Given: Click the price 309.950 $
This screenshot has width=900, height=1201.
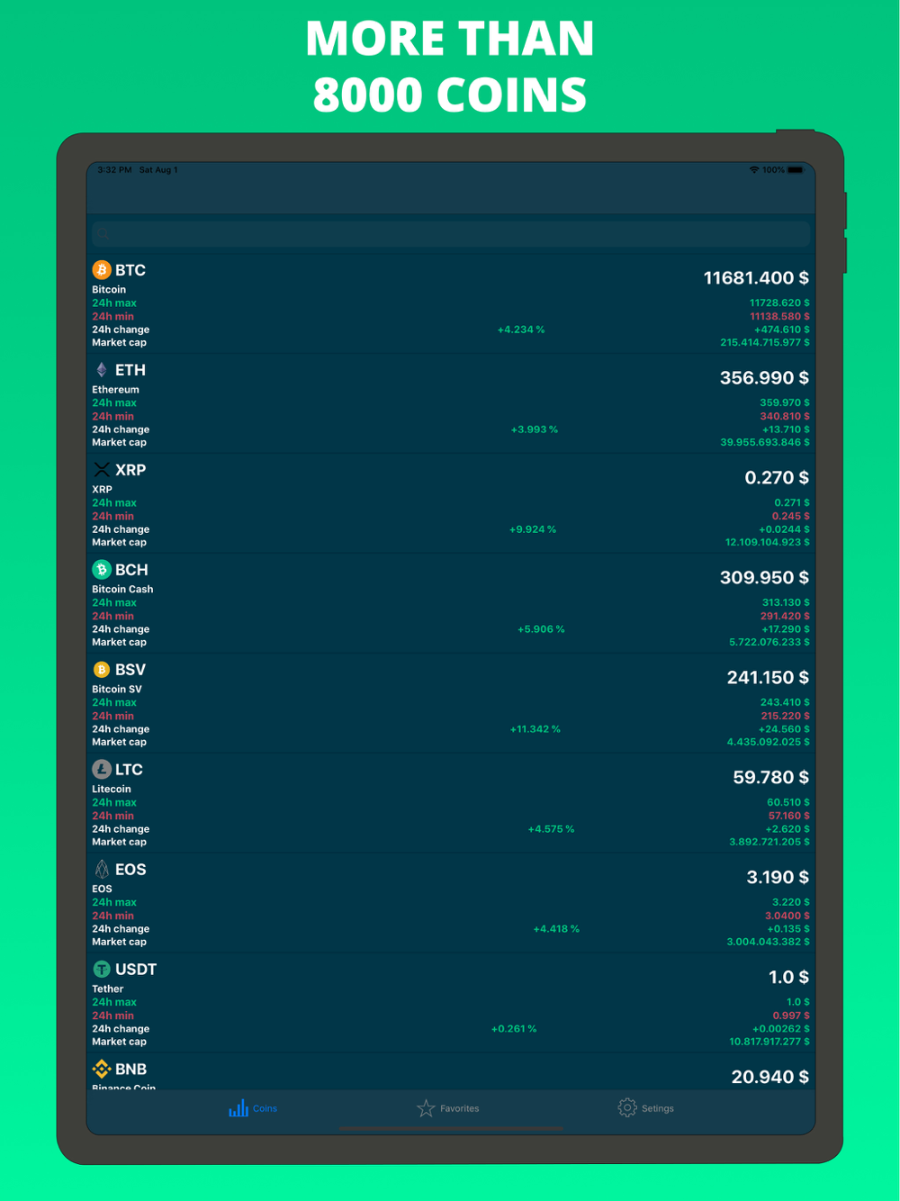Looking at the screenshot, I should point(764,578).
